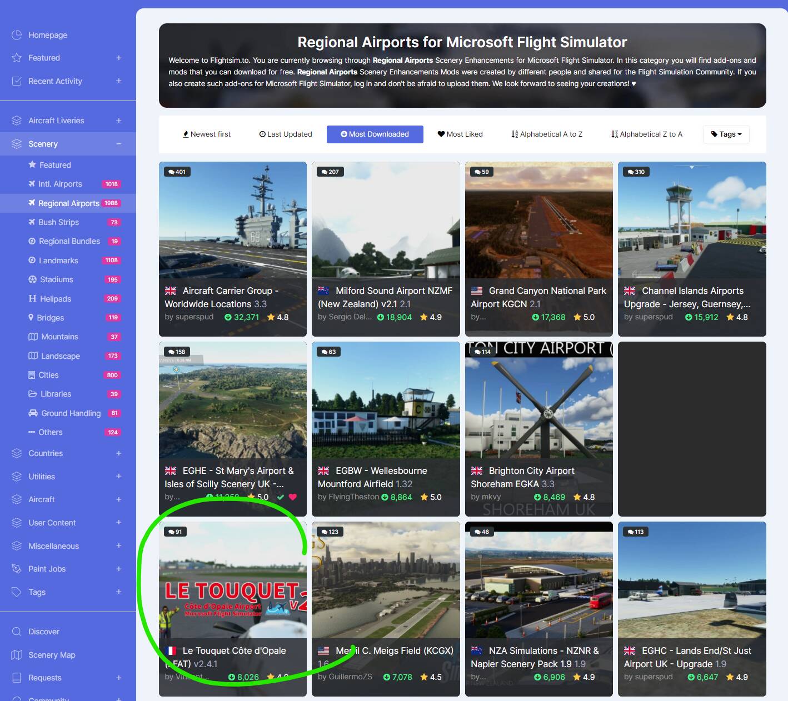Image resolution: width=788 pixels, height=701 pixels.
Task: Expand the Featured section plus sign
Action: pyautogui.click(x=118, y=58)
